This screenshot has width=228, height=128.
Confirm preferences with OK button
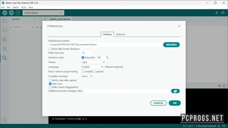coord(175,103)
